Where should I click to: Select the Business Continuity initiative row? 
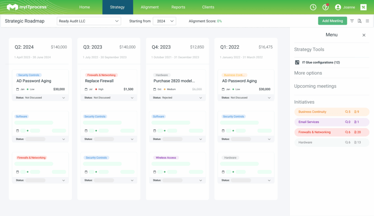click(312, 112)
